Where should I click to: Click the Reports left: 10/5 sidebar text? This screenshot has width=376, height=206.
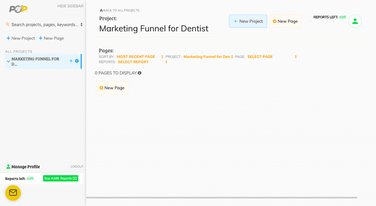(19, 179)
